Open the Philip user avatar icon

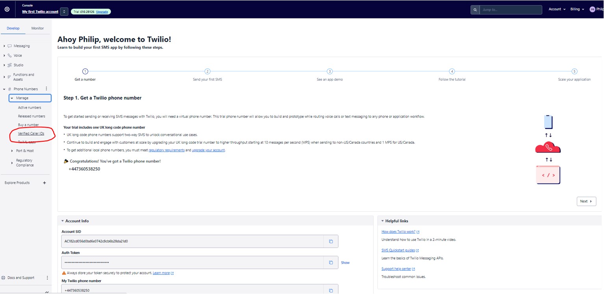(592, 9)
